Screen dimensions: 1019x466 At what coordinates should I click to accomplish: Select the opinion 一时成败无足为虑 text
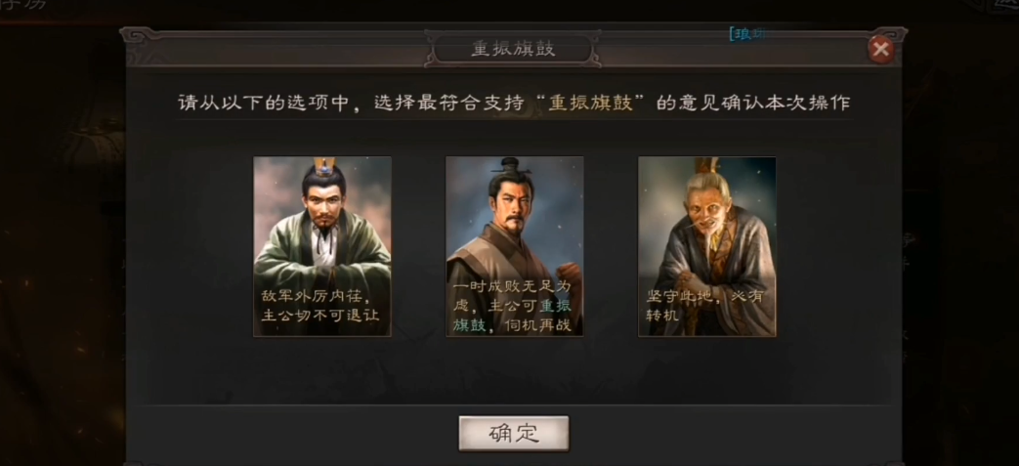point(511,306)
